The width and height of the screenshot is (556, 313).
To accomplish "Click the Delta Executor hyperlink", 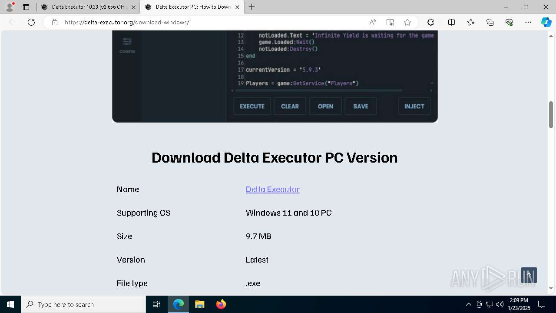I will point(273,190).
